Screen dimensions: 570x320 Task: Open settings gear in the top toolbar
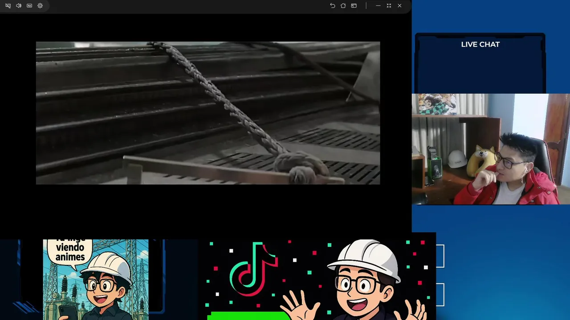click(40, 6)
